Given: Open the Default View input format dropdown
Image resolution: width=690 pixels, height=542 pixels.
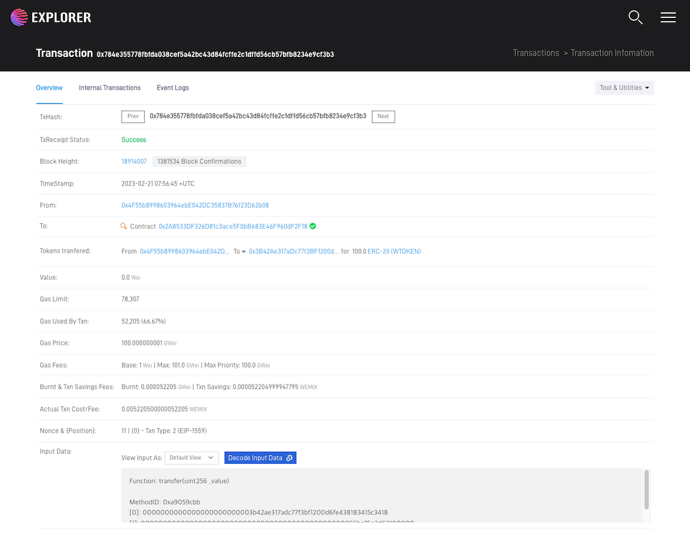Looking at the screenshot, I should (191, 458).
